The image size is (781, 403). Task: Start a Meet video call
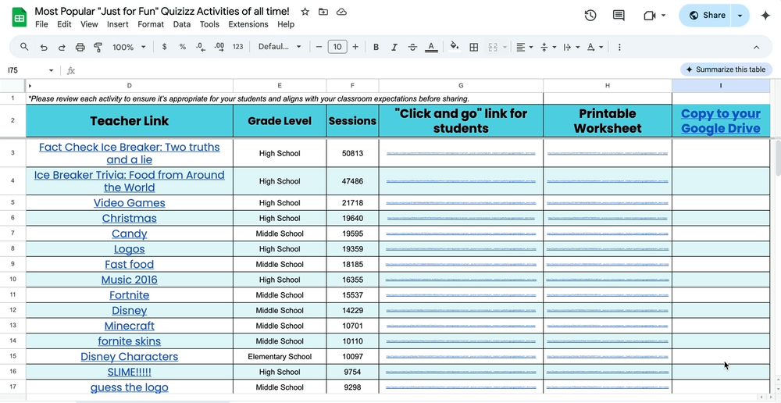650,16
